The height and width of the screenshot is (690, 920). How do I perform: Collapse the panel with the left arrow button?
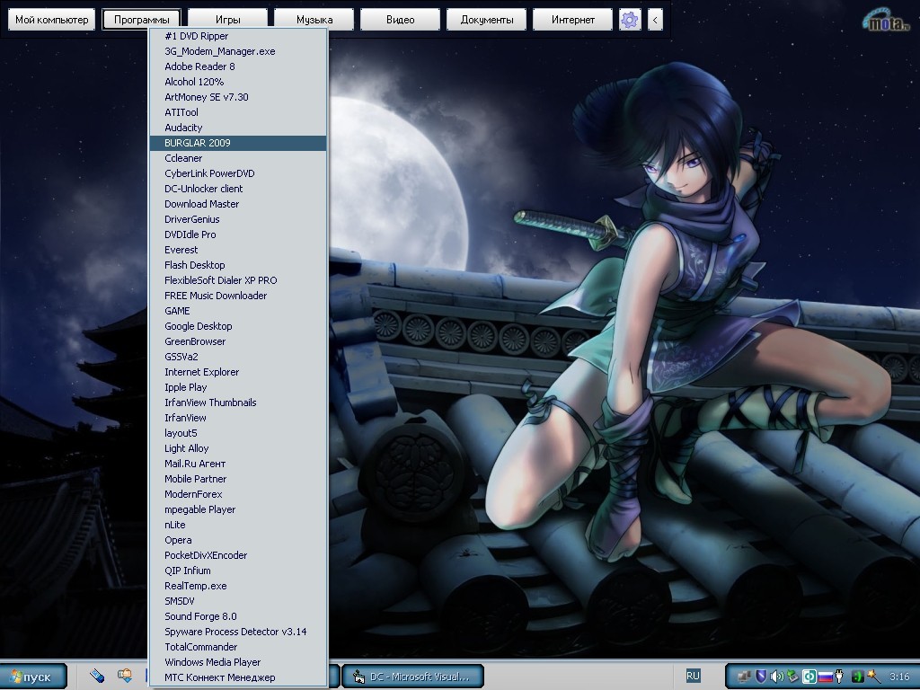click(655, 20)
